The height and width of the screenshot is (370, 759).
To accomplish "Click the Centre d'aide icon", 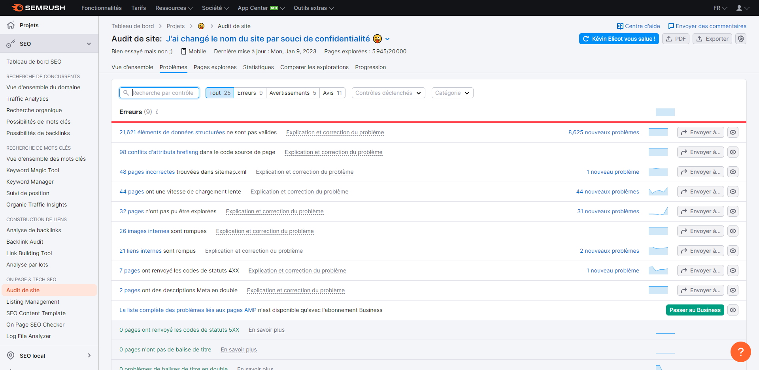I will pos(621,26).
